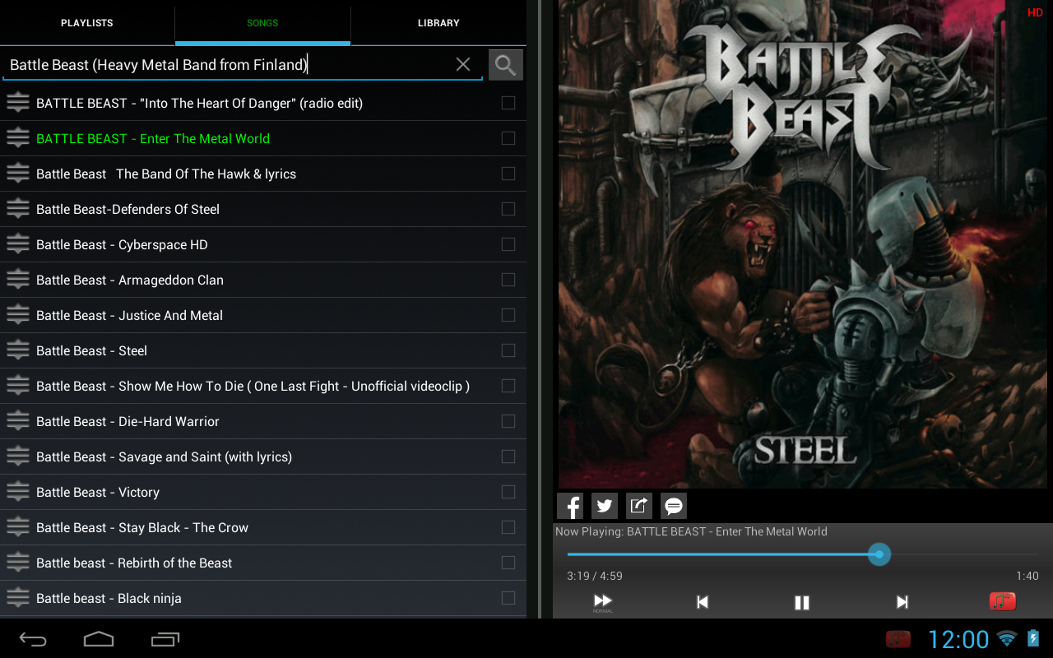Check the Rebirth of the Beast checkbox
1053x658 pixels.
[508, 563]
